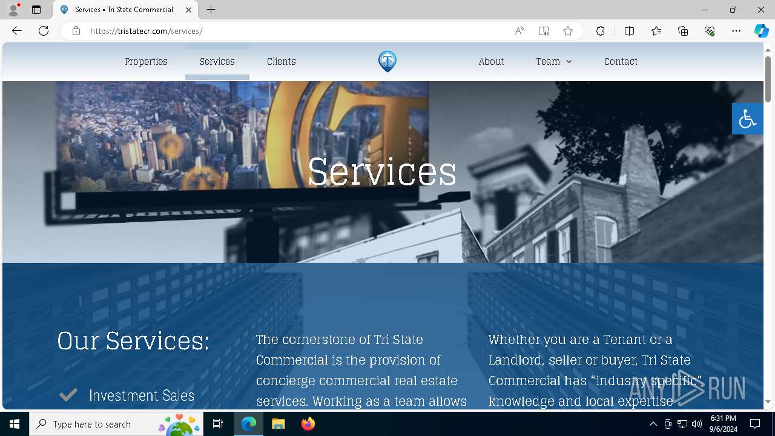The height and width of the screenshot is (436, 775).
Task: Click the browser profile avatar icon
Action: [13, 10]
